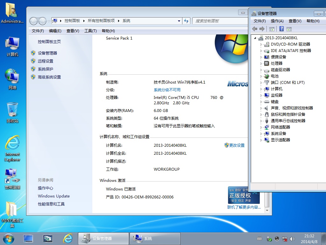Expand the 通用串行总线控制器 node
This screenshot has height=245, width=326.
click(261, 121)
